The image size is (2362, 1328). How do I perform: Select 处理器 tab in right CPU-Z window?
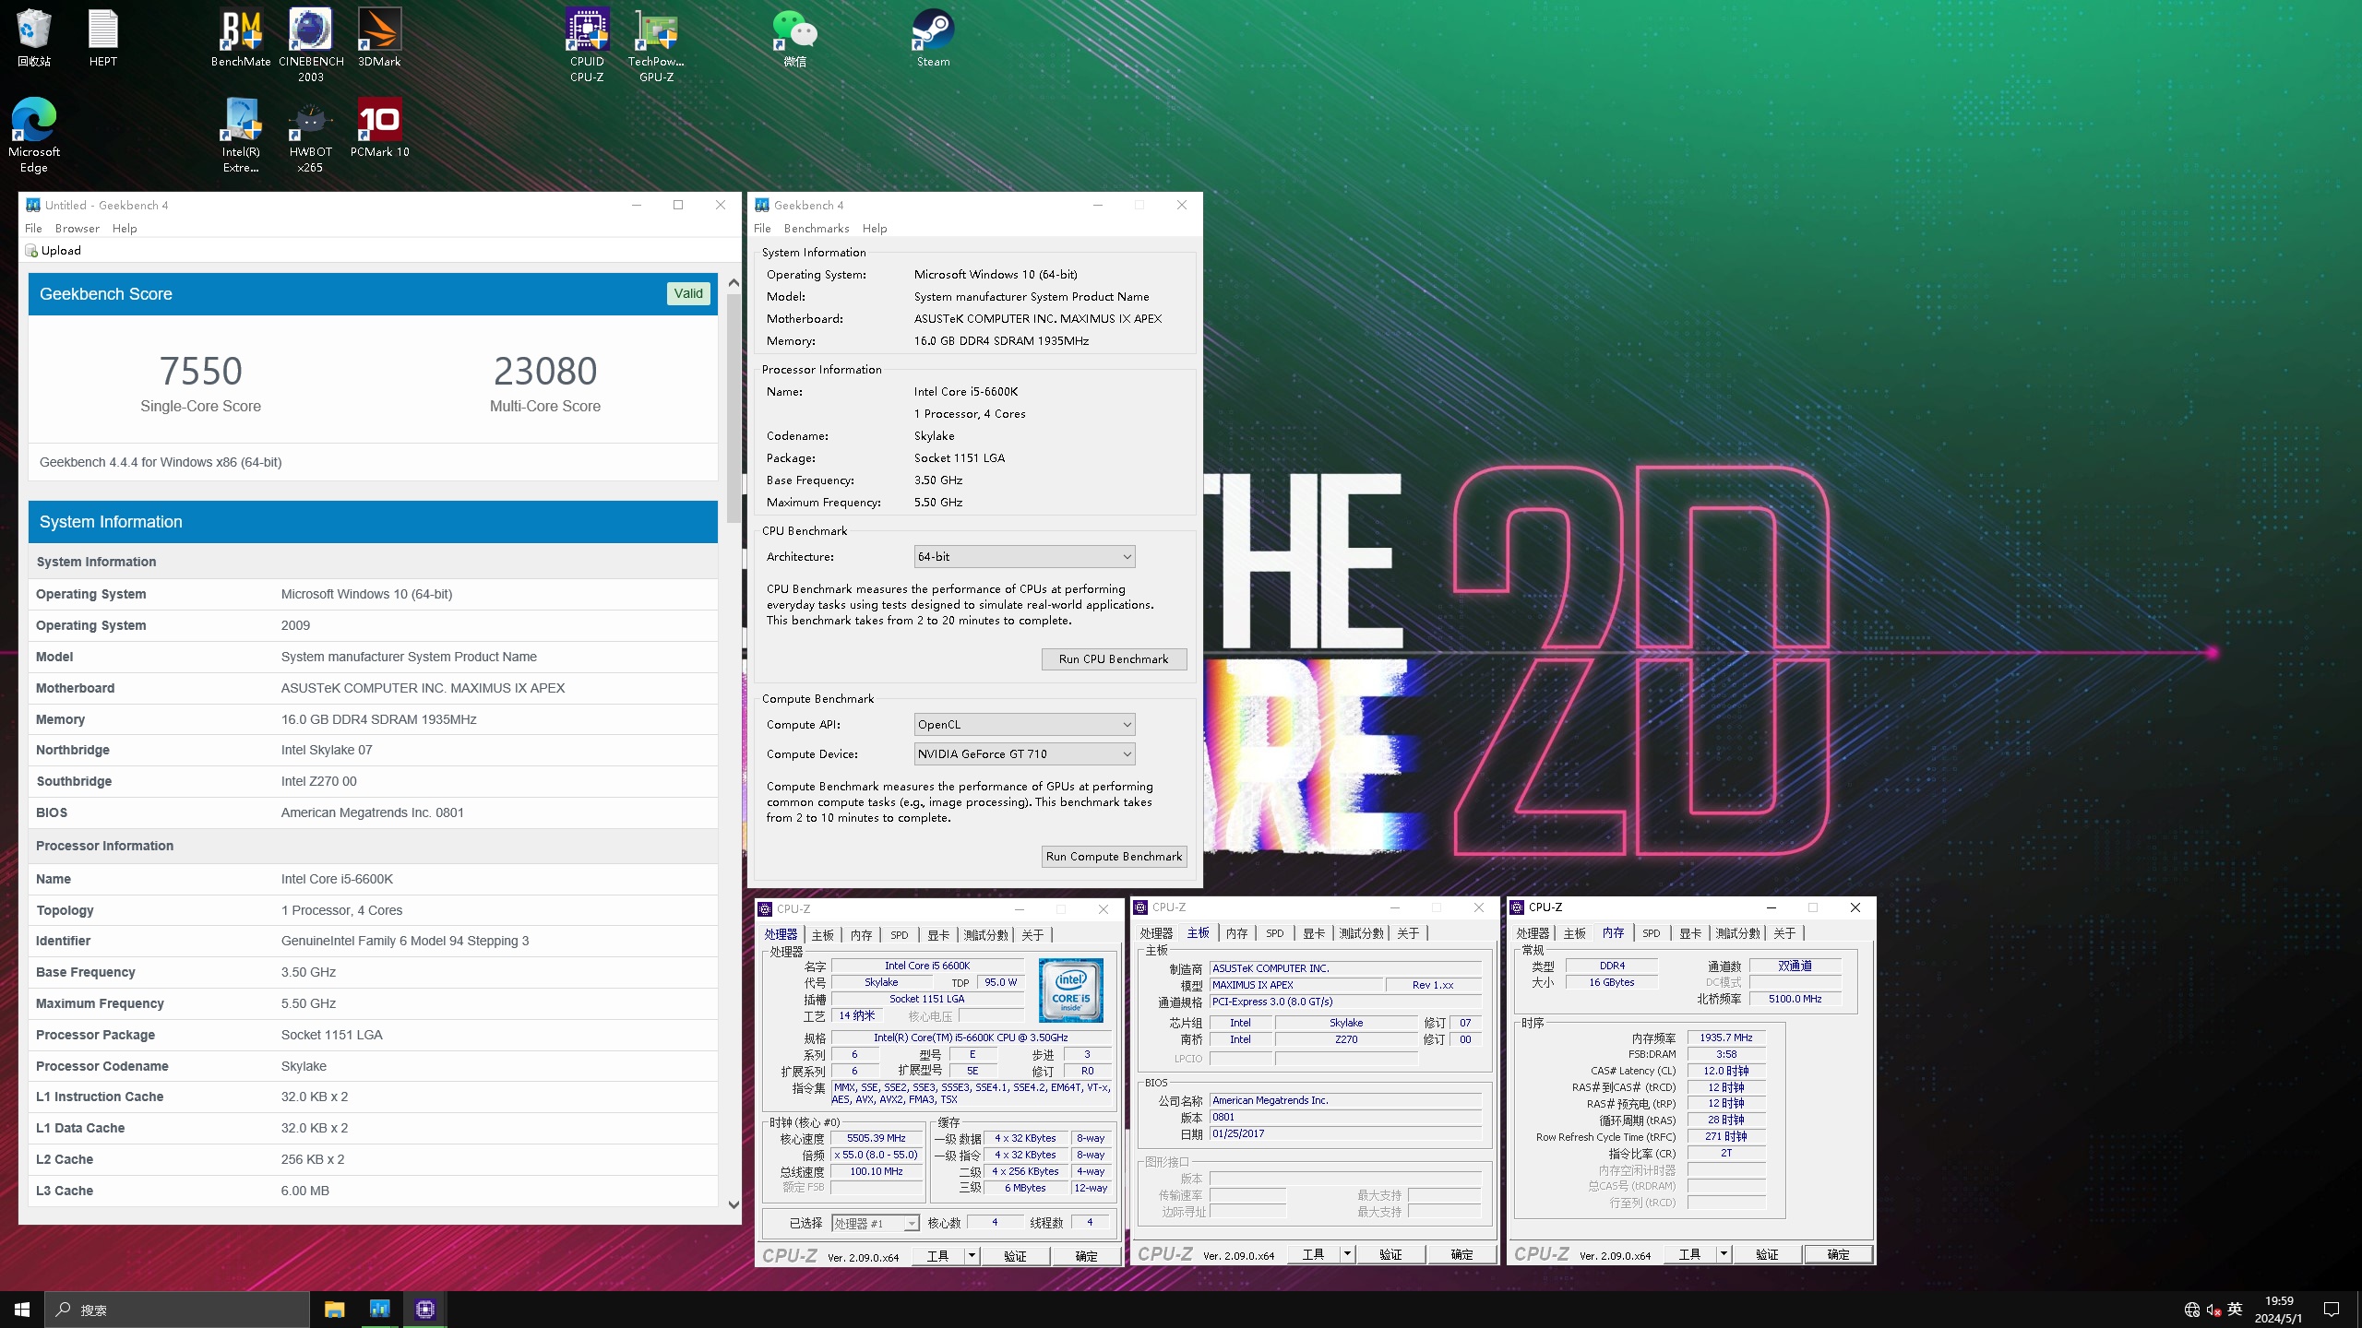click(1533, 932)
